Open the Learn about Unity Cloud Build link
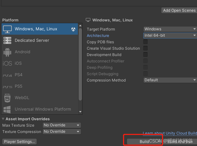 [x=170, y=133]
